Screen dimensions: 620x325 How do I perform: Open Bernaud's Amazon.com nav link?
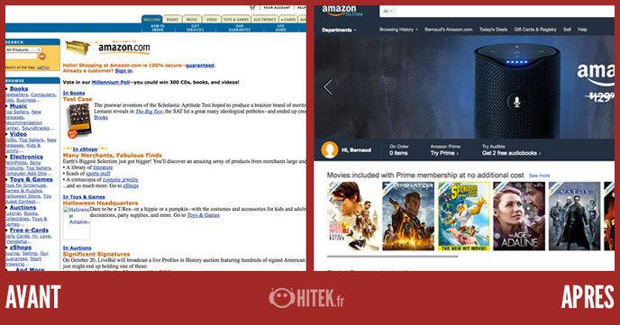(449, 30)
